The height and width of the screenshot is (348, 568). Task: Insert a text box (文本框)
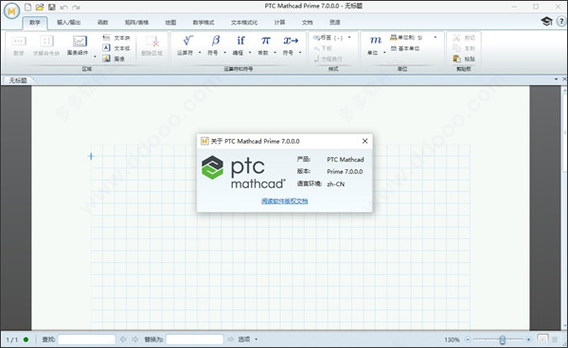115,48
